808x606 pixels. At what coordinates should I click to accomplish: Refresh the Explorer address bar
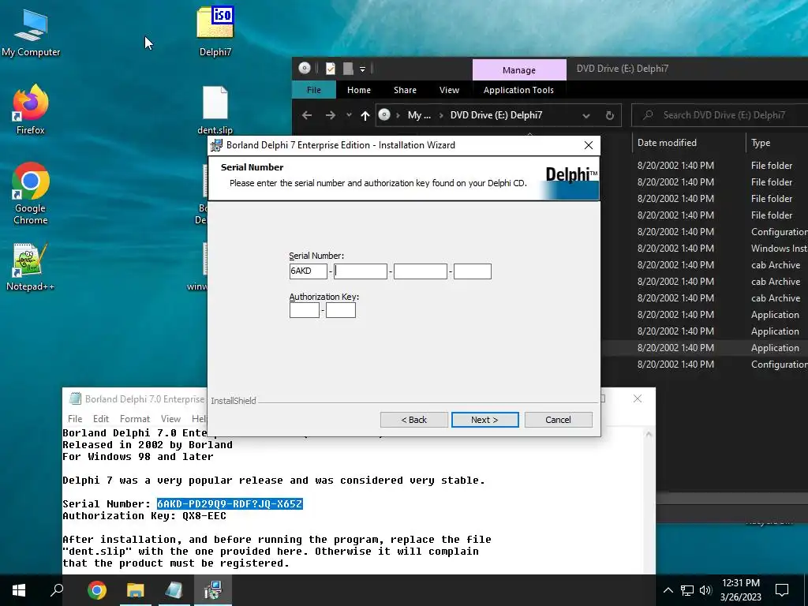click(x=610, y=115)
